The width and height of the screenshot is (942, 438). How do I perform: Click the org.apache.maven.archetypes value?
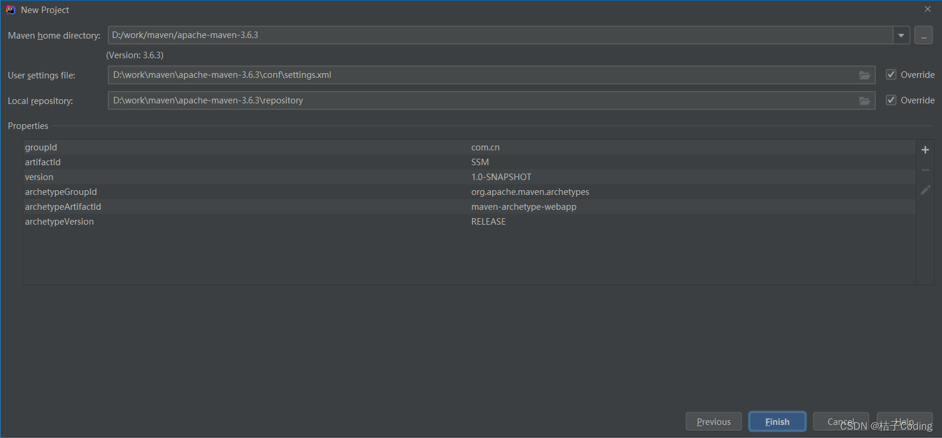pos(530,192)
